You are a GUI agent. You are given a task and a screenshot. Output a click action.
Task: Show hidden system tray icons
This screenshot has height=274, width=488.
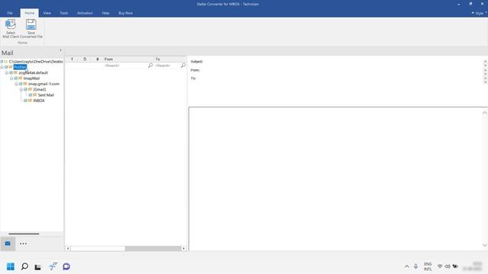[406, 266]
